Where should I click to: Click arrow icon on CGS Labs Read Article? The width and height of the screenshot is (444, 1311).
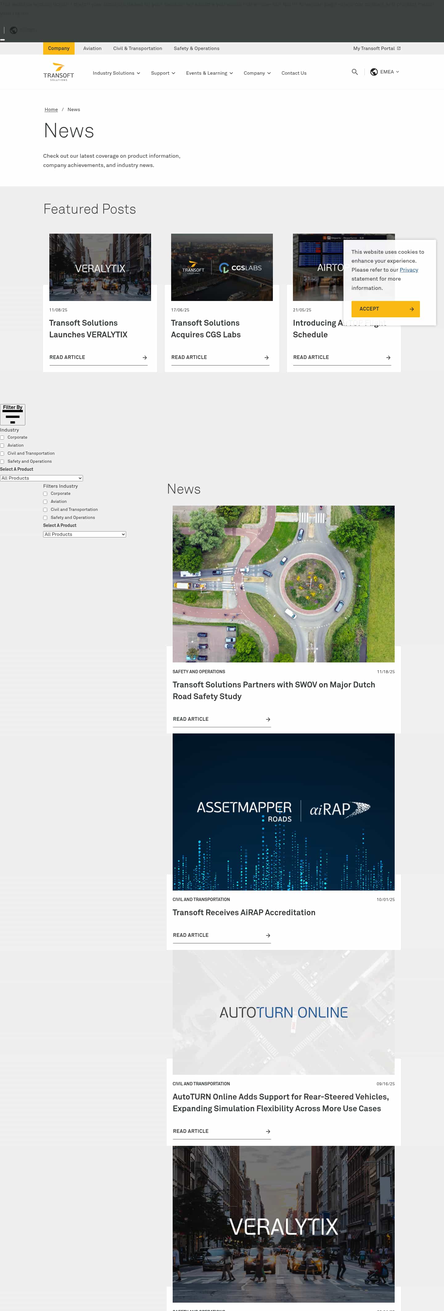pyautogui.click(x=266, y=358)
